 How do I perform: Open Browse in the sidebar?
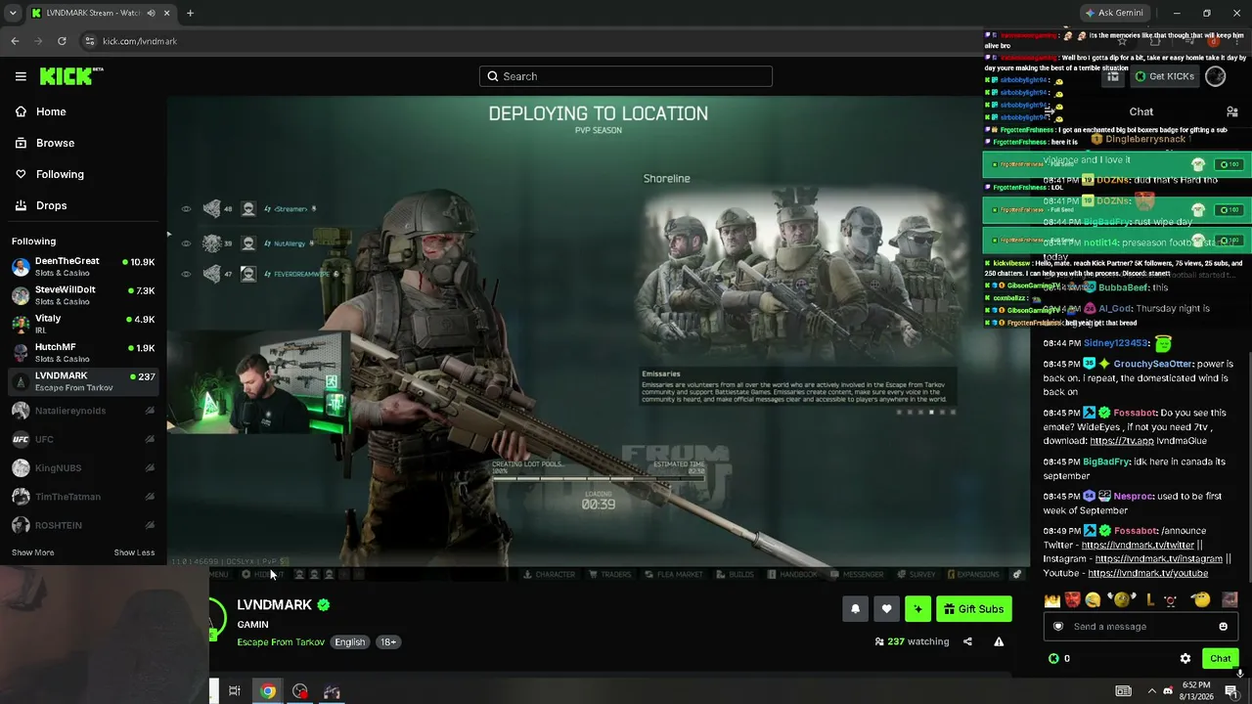(x=83, y=143)
